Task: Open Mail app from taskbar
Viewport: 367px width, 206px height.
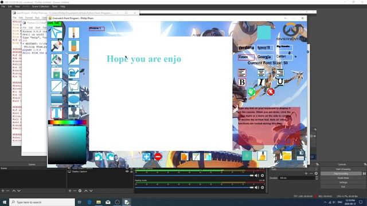Action: pyautogui.click(x=108, y=202)
